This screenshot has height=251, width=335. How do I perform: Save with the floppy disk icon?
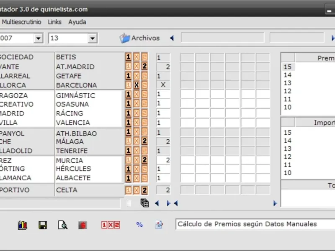43,225
